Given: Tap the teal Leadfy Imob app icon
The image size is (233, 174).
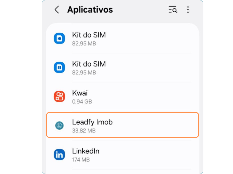Looking at the screenshot, I should 59,126.
